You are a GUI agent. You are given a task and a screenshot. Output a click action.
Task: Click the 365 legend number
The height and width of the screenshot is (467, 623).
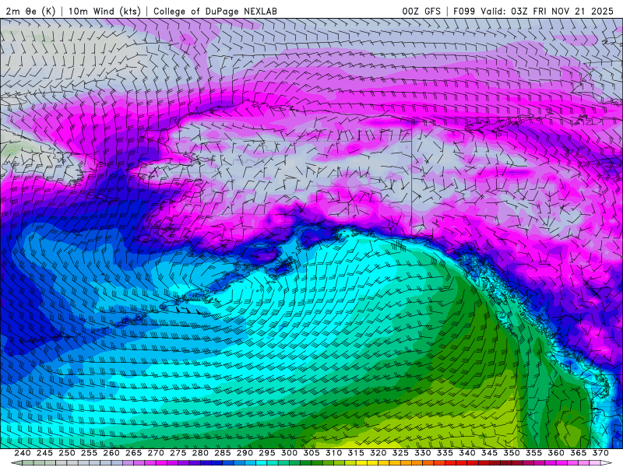pyautogui.click(x=579, y=453)
